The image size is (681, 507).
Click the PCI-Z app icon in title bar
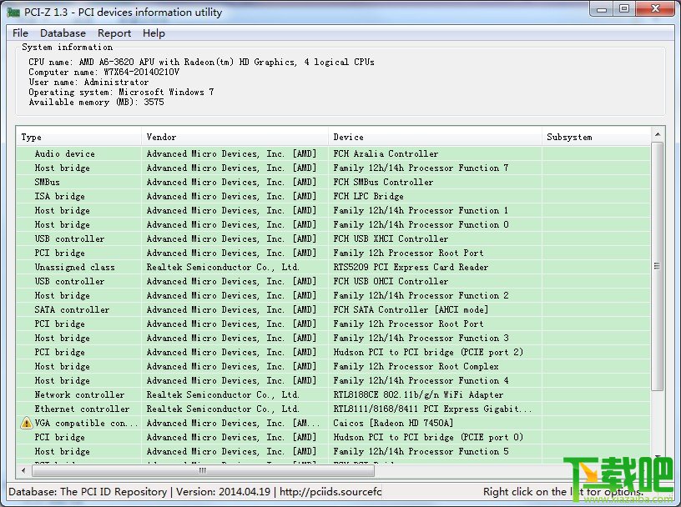[13, 12]
